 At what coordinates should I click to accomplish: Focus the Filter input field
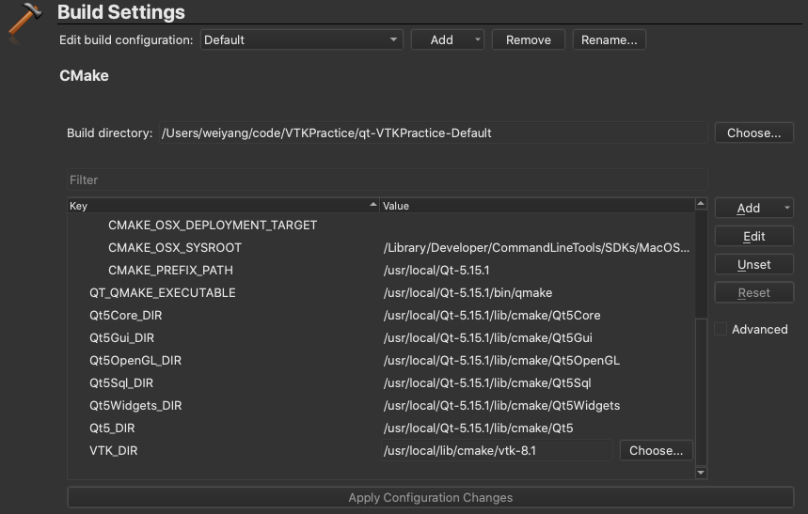point(387,179)
